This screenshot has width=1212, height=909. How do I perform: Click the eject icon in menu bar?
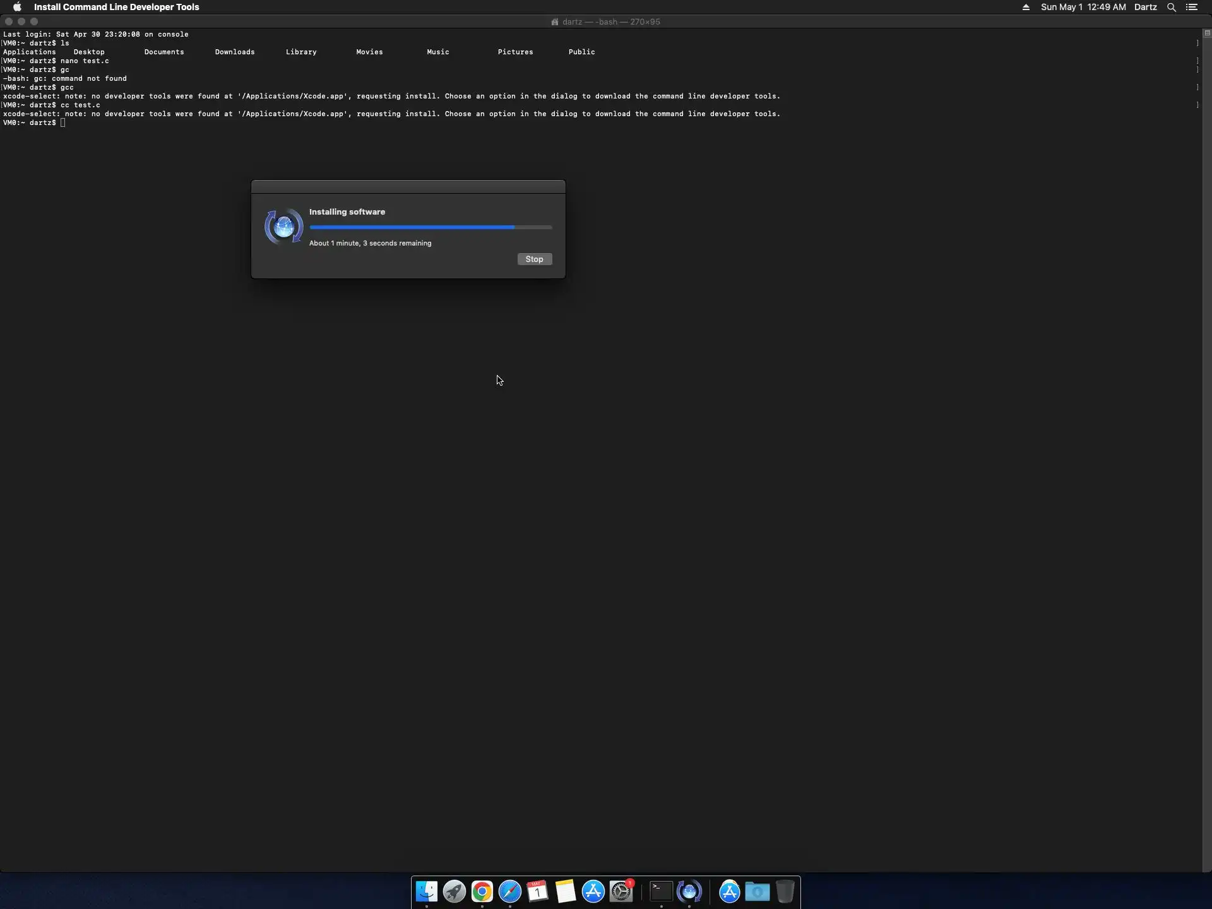(x=1026, y=7)
